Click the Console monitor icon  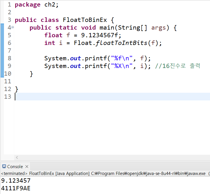point(4,166)
